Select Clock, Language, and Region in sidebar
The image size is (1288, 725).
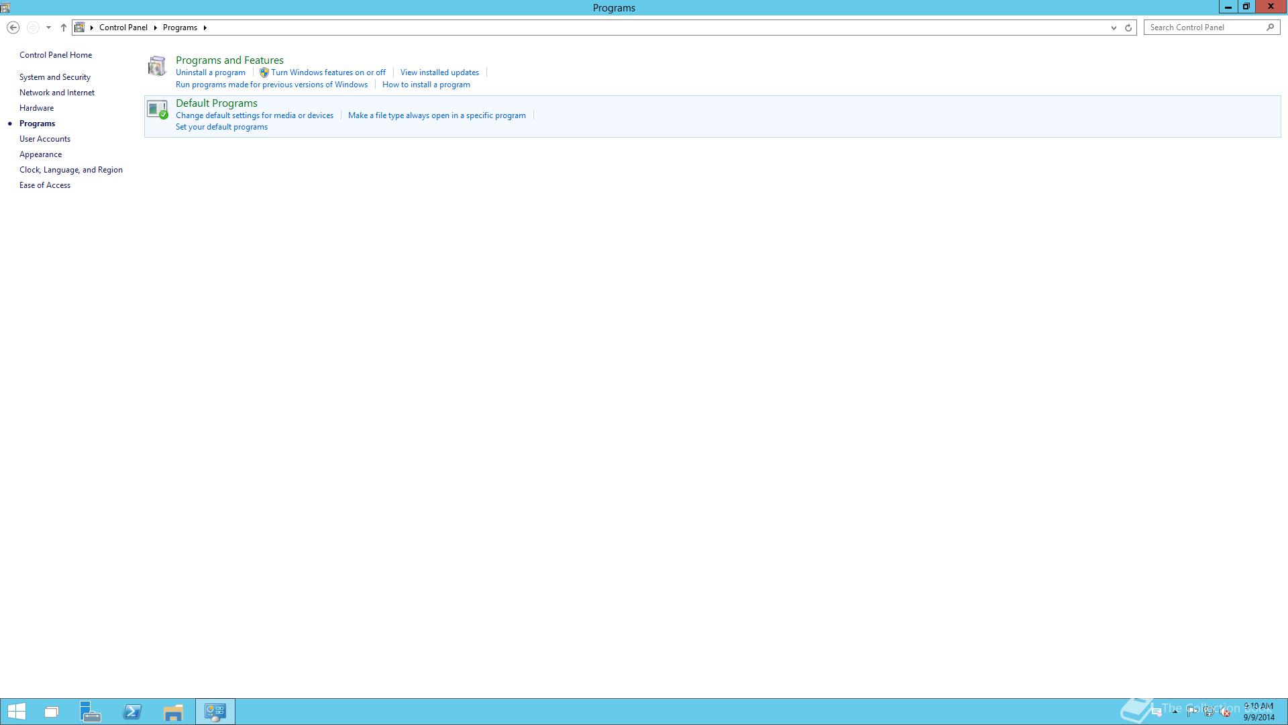point(71,170)
